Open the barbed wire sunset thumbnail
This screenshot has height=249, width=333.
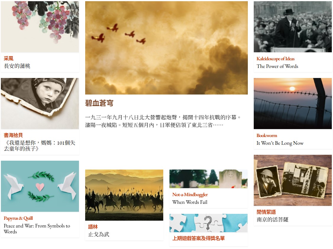293,103
